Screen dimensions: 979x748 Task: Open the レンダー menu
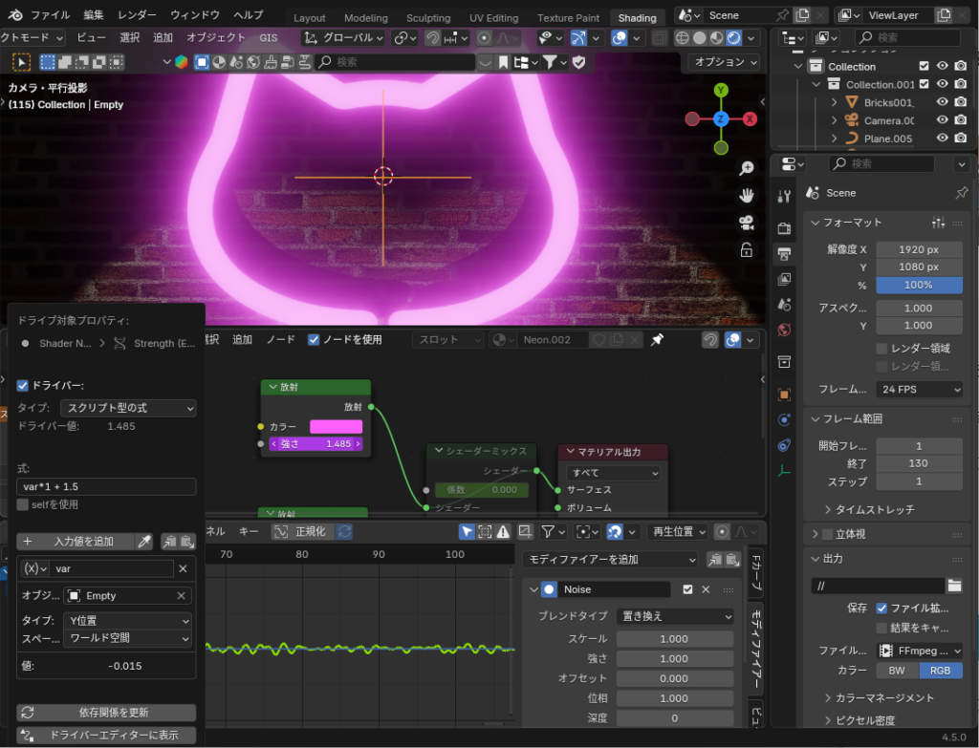coord(137,15)
